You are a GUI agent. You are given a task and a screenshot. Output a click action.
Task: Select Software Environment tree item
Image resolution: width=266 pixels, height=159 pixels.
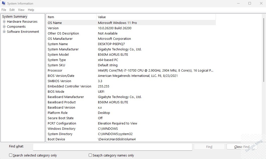tap(23, 32)
